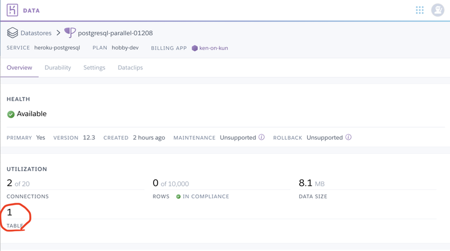Viewport: 450px width, 251px height.
Task: Open the ken-on-kun billing app link
Action: click(214, 48)
